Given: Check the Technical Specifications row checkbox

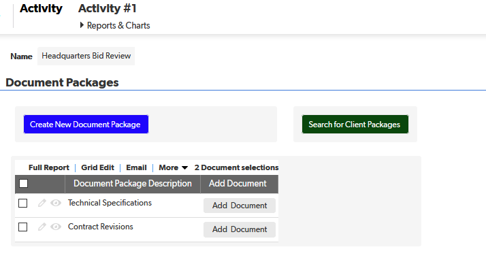Looking at the screenshot, I should pos(23,204).
